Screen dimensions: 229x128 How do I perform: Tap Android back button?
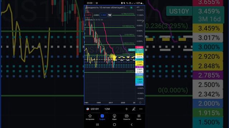point(132,124)
